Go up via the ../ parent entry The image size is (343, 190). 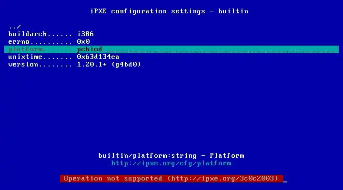coord(15,27)
